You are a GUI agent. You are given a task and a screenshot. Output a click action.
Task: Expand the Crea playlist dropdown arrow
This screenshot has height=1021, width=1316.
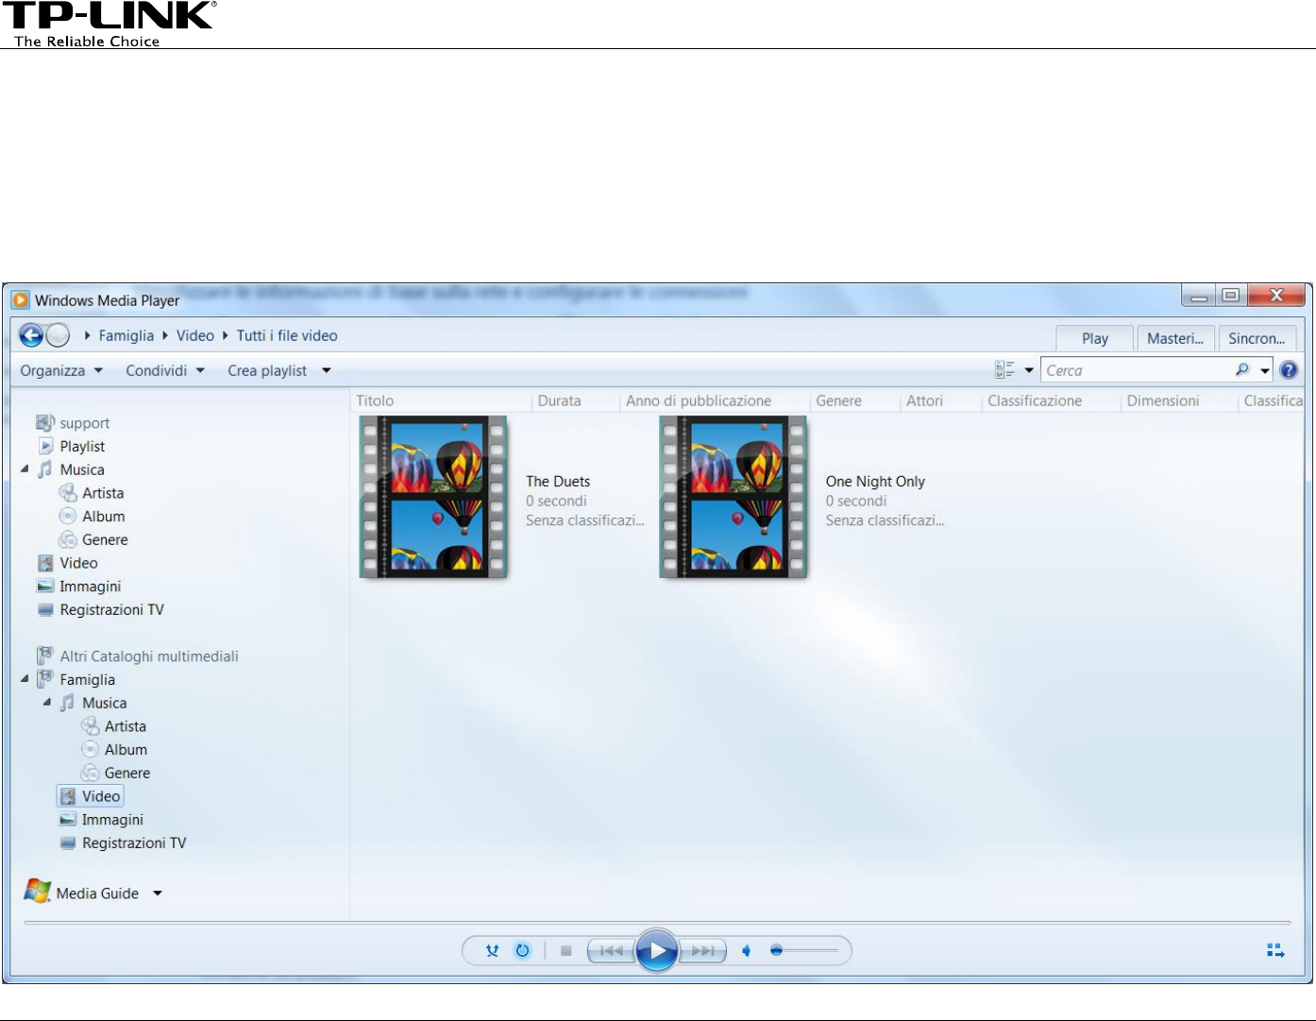[327, 370]
